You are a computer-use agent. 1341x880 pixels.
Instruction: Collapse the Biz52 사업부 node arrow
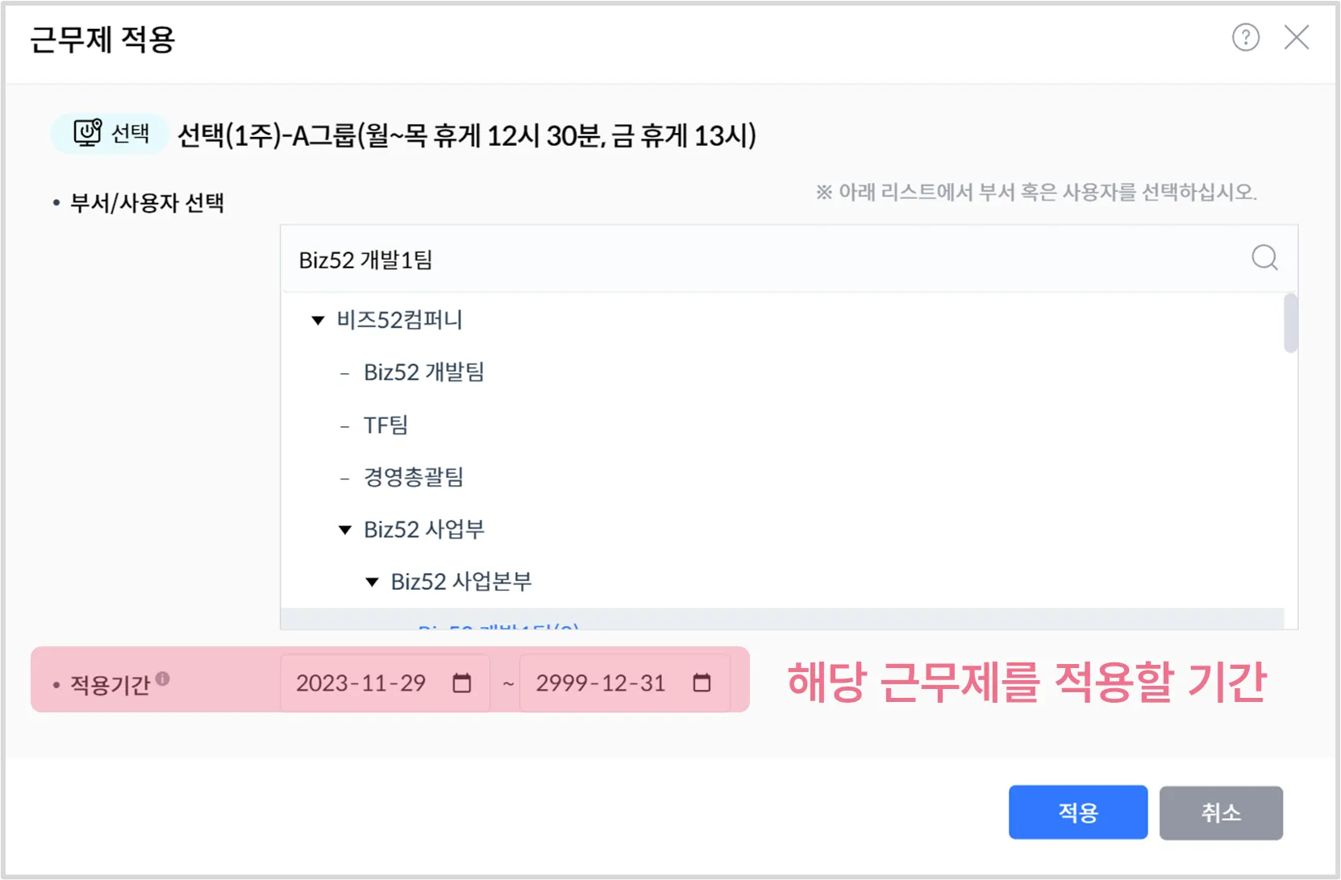pyautogui.click(x=345, y=530)
